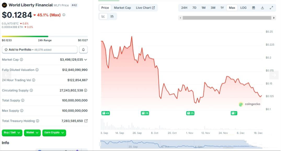The width and height of the screenshot is (281, 151).
Task: Switch to the line chart view
Action: [x=103, y=16]
